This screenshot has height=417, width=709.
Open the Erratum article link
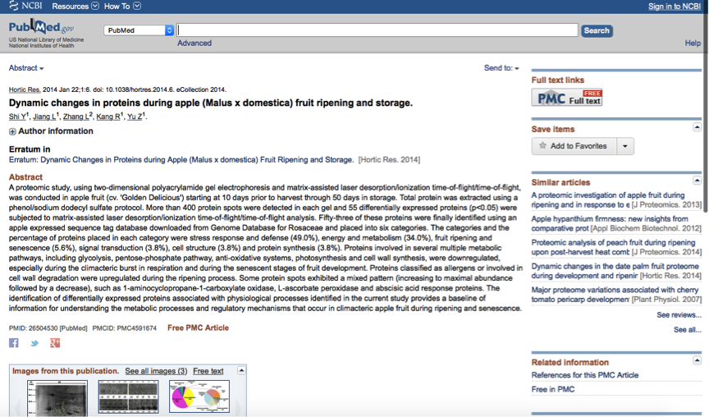click(x=181, y=159)
